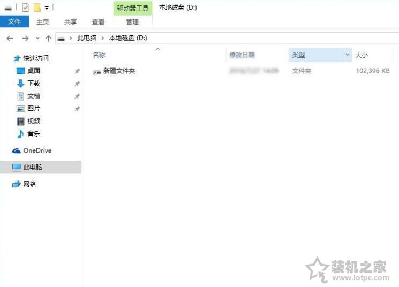
Task: Click the drive icon in address bar
Action: (61, 39)
